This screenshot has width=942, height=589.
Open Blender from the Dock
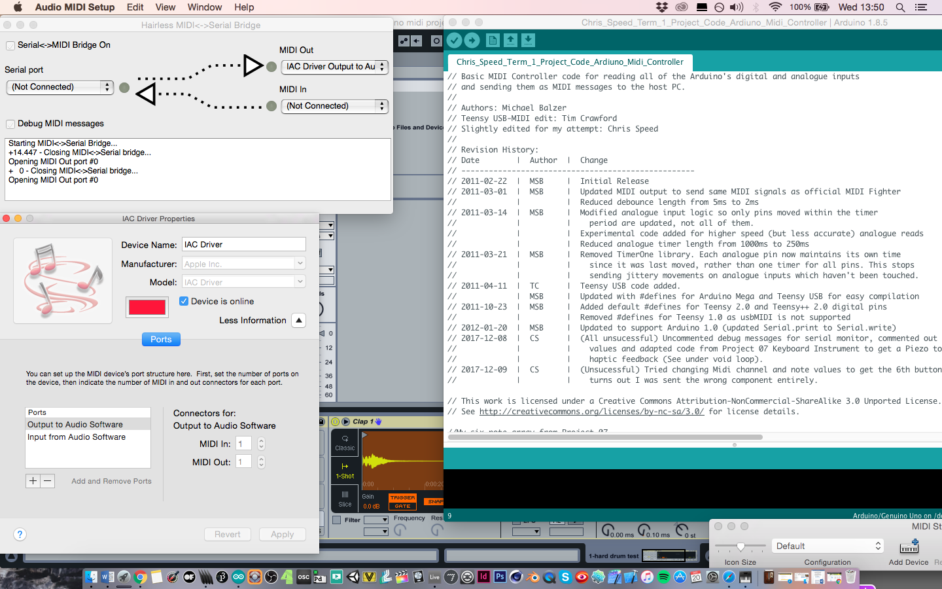tap(532, 577)
